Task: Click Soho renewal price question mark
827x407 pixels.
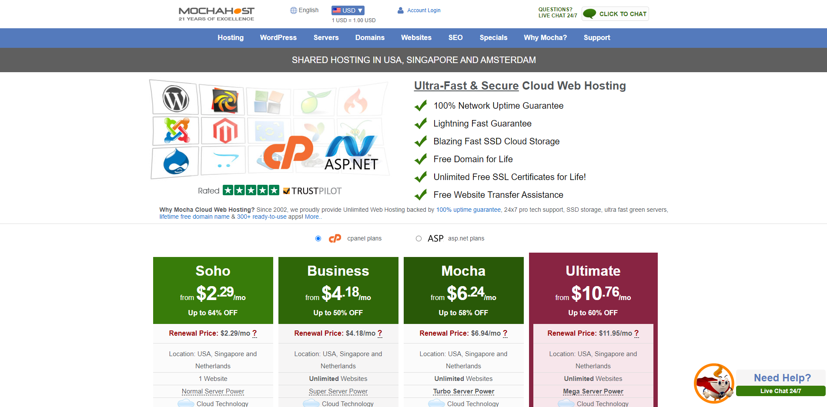Action: [254, 333]
